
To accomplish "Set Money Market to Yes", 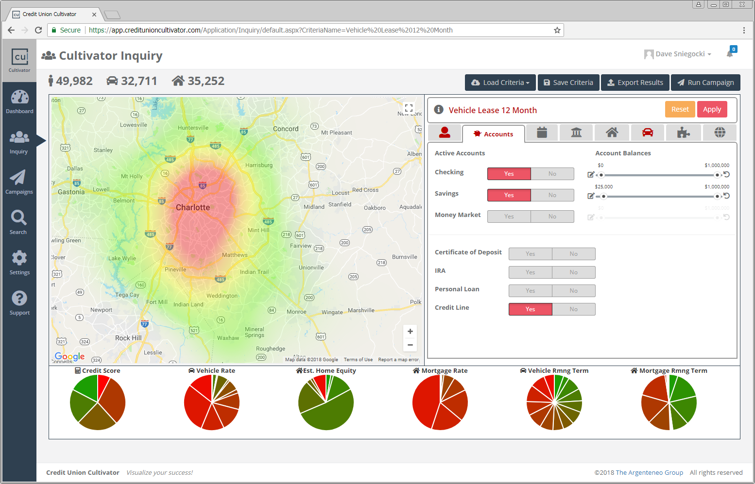I will pyautogui.click(x=509, y=217).
